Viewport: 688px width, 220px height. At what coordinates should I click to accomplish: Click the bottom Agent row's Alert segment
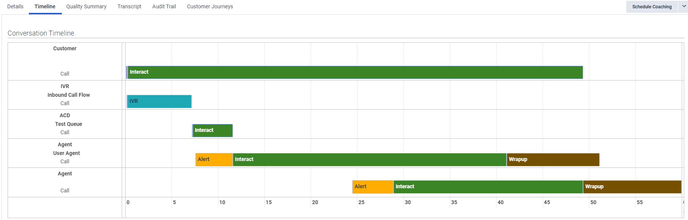pos(373,187)
